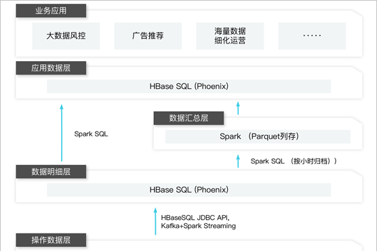Click the 操作数据层 header label
This screenshot has height=251, width=377.
coord(51,240)
